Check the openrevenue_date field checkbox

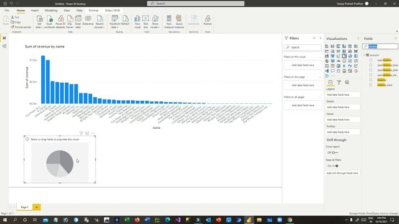[371, 70]
